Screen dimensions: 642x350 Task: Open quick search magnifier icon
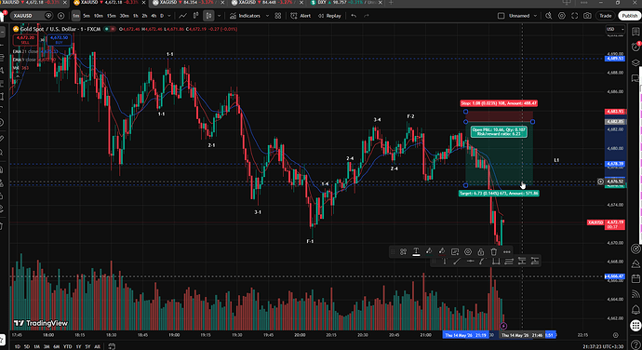[549, 16]
